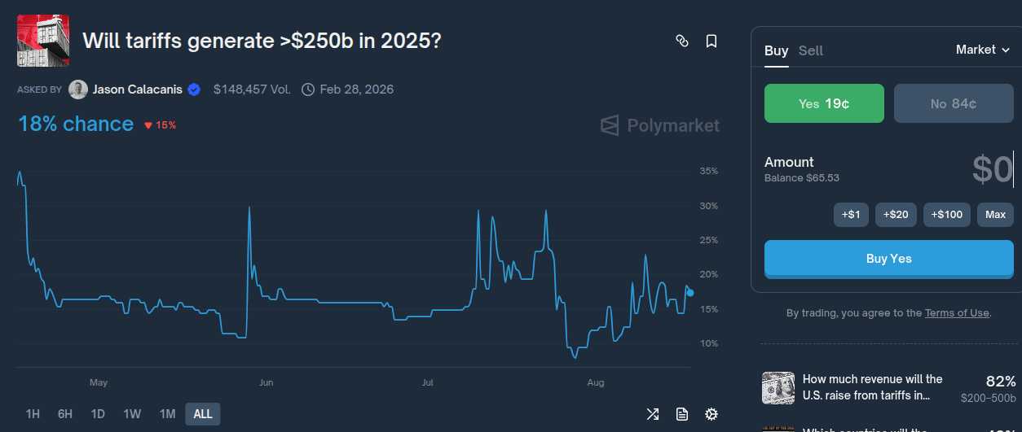
Task: Select the Yes 19¢ outcome
Action: [x=824, y=103]
